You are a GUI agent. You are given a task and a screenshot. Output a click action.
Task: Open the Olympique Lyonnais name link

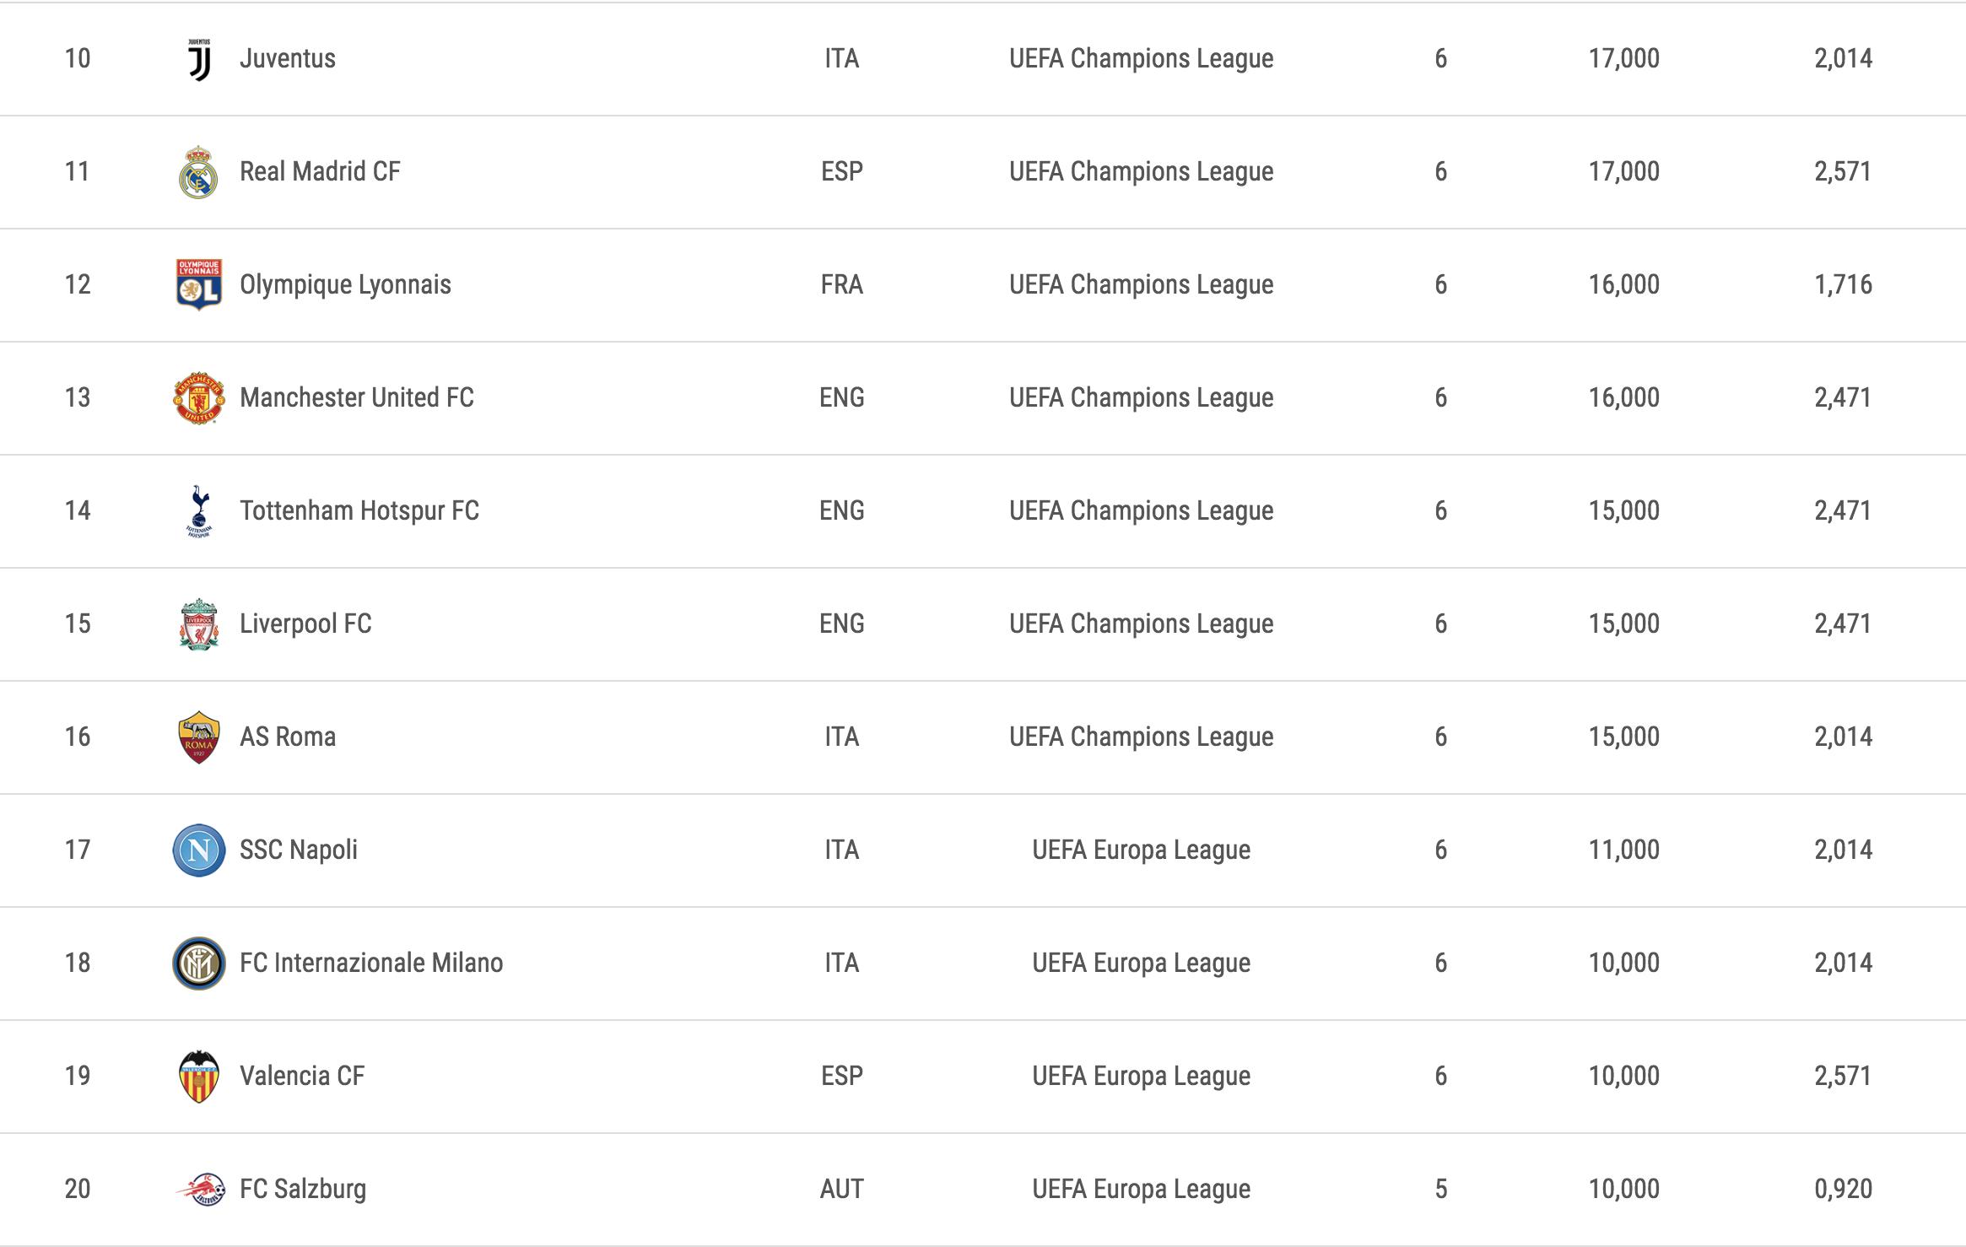click(x=345, y=285)
